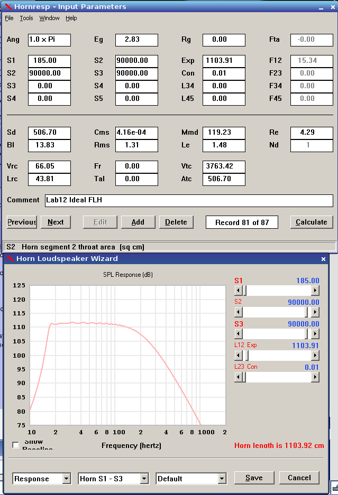This screenshot has width=338, height=495.
Task: Open the Window menu
Action: click(49, 18)
